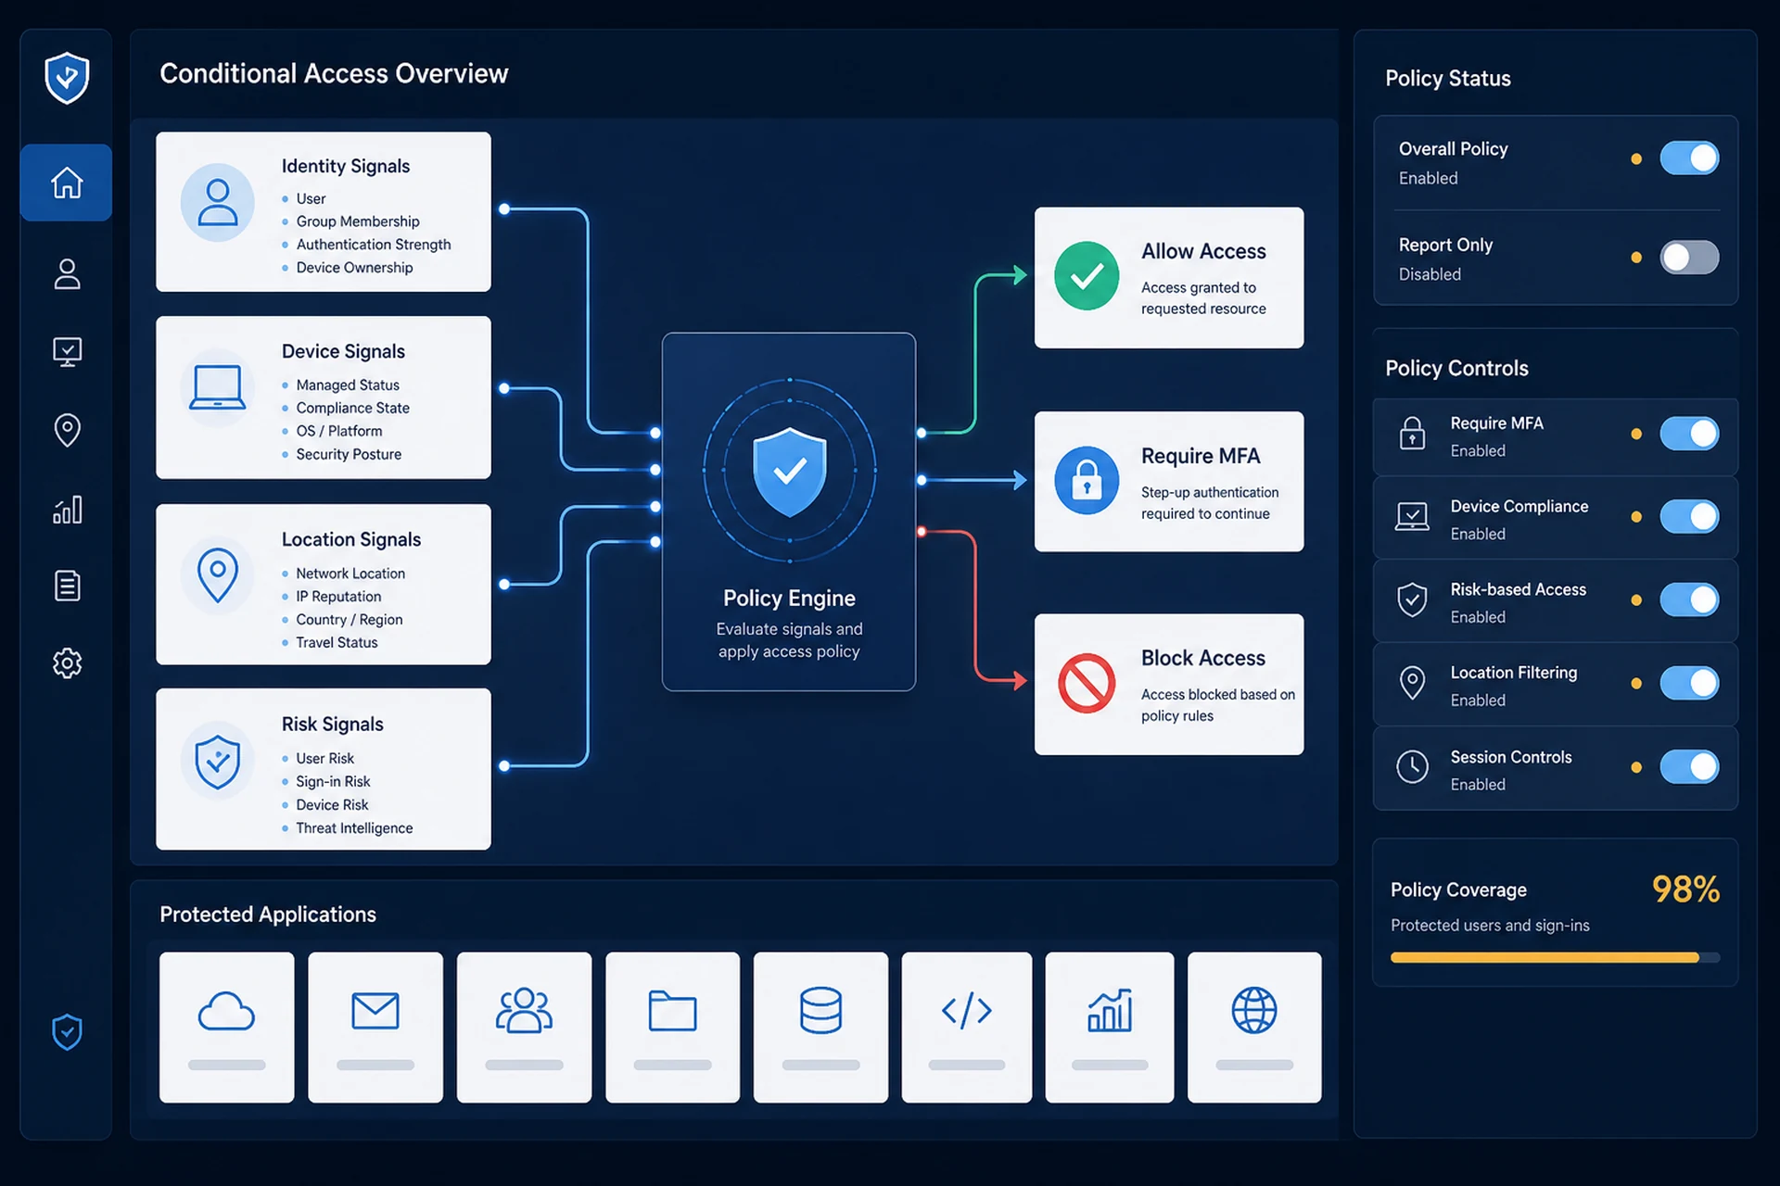Toggle the Overall Policy switch
Viewport: 1780px width, 1186px height.
point(1689,158)
